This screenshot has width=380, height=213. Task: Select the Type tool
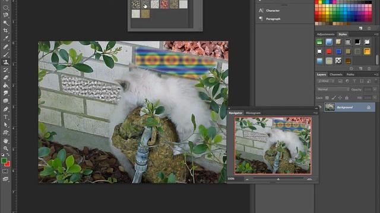(x=5, y=117)
